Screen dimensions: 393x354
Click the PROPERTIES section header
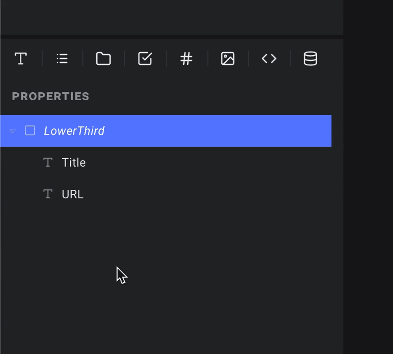tap(51, 96)
